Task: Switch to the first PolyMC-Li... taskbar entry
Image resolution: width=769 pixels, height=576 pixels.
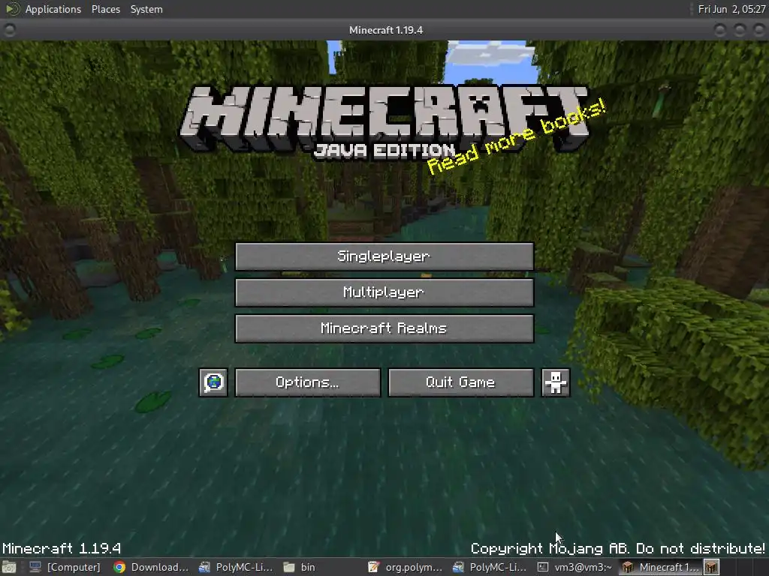Action: click(236, 567)
